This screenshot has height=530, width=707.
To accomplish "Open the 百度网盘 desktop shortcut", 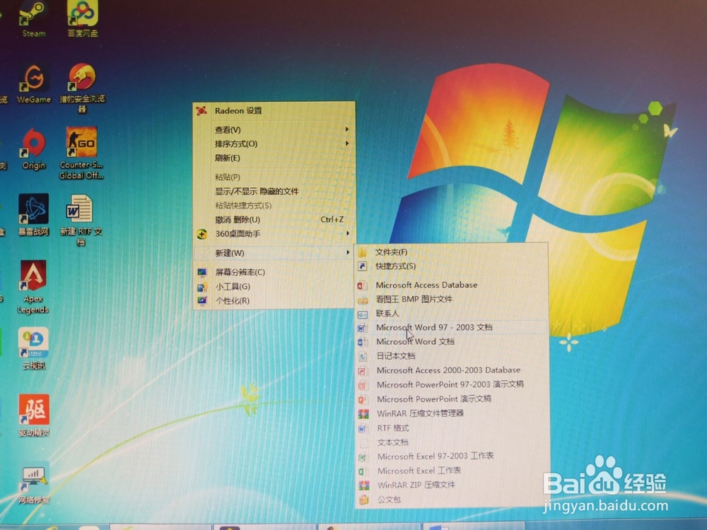I will point(82,18).
